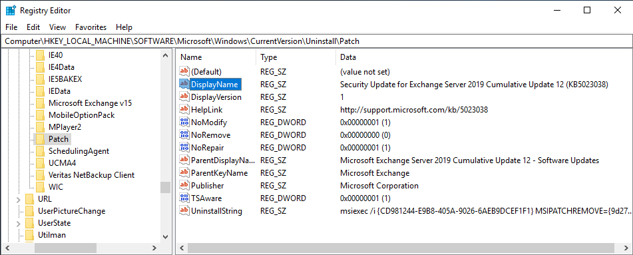Screen dimensions: 633x255
Task: Select the WIC folder icon
Action: pos(39,187)
